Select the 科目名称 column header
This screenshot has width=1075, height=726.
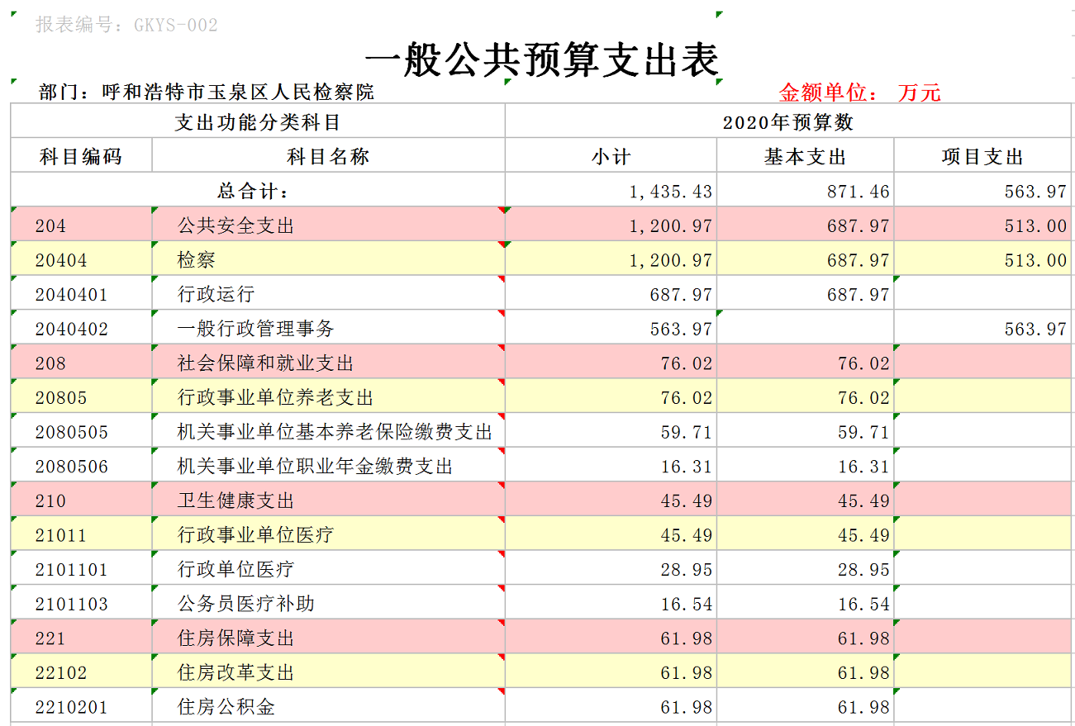[x=329, y=156]
